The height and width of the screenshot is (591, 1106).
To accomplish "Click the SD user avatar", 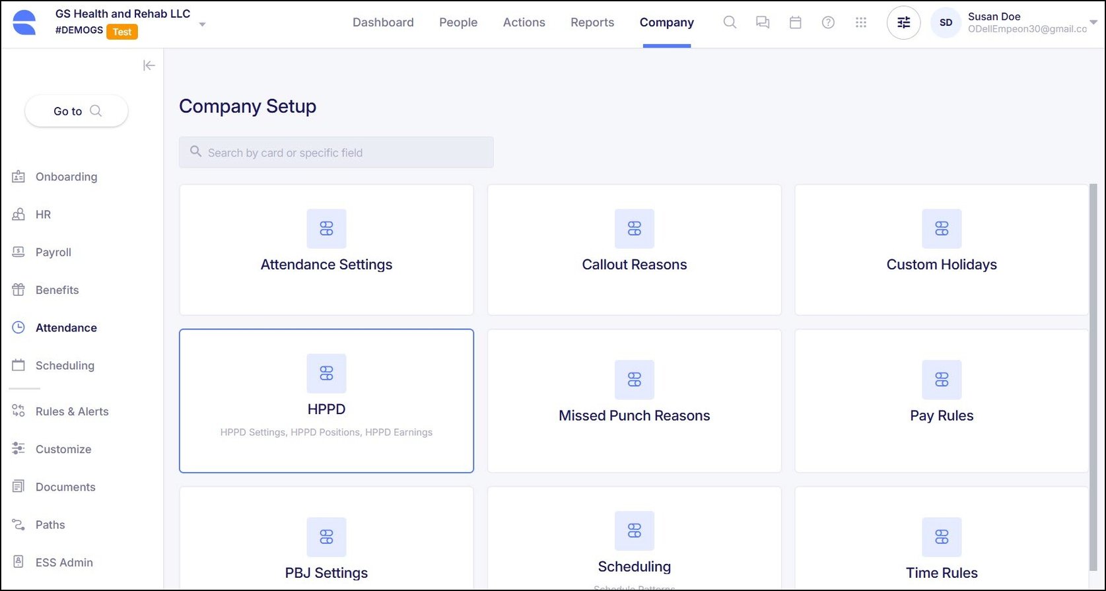I will (x=946, y=22).
